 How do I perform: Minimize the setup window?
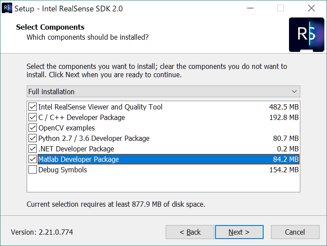[250, 8]
